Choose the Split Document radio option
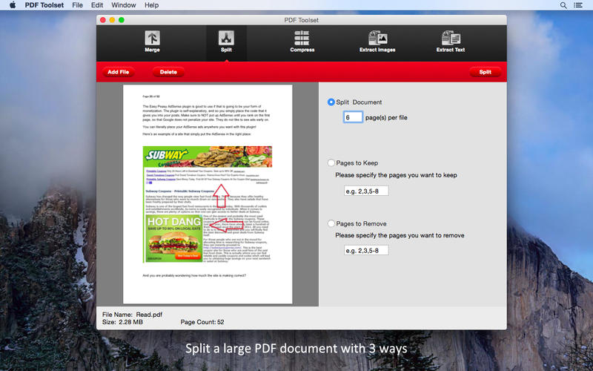This screenshot has height=371, width=593. (x=331, y=102)
